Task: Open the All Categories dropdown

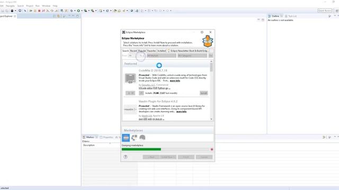Action: point(192,56)
